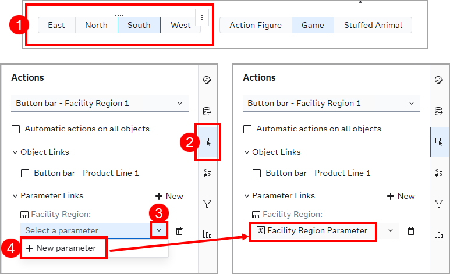
Task: Choose the Action Figure product button
Action: point(256,25)
